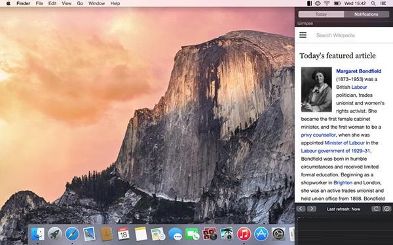Open System Preferences from the Dock
The width and height of the screenshot is (393, 245).
[278, 235]
